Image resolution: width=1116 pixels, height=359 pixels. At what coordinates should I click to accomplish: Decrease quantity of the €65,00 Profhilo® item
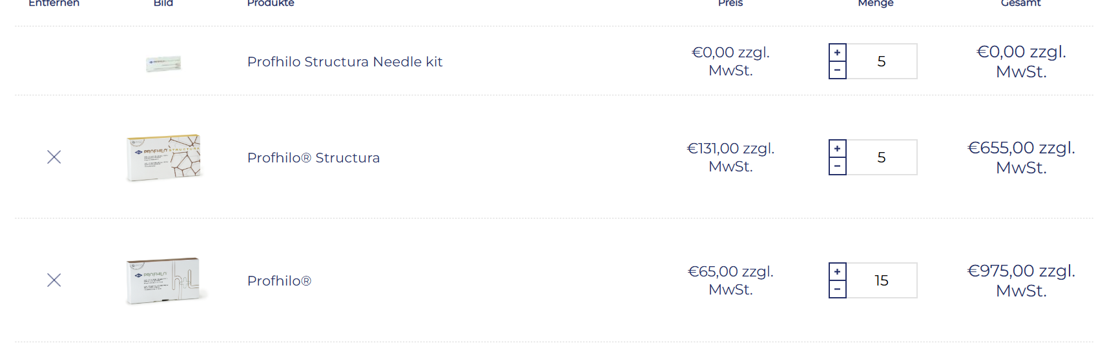point(837,289)
